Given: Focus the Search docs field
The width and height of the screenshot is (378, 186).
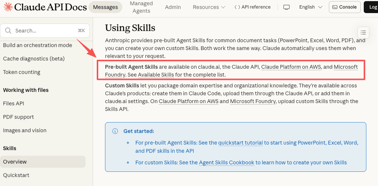Looking at the screenshot, I should coord(45,31).
